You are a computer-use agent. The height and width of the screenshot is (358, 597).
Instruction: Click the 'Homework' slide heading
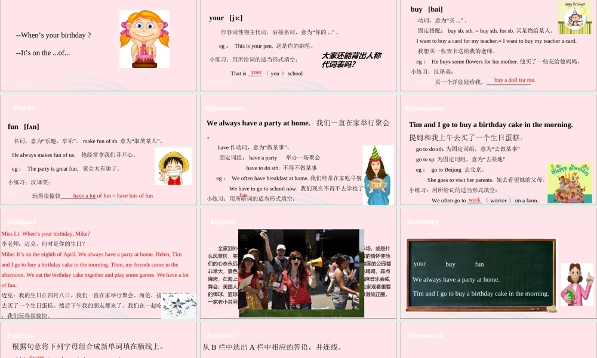click(x=425, y=335)
